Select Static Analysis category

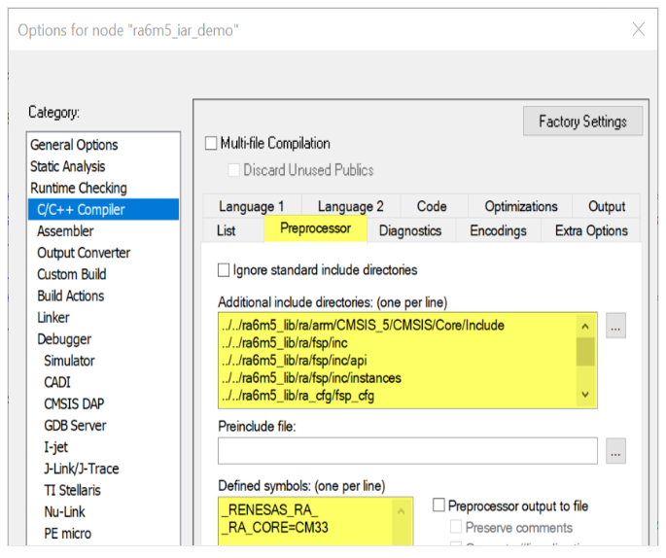coord(67,166)
